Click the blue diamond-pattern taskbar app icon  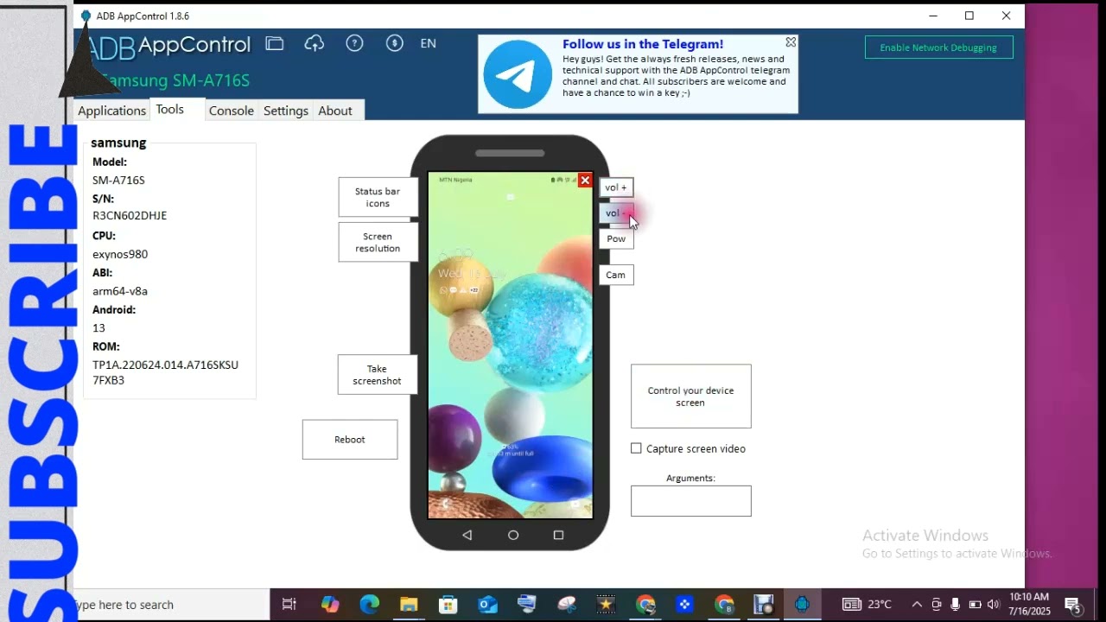[x=685, y=605]
